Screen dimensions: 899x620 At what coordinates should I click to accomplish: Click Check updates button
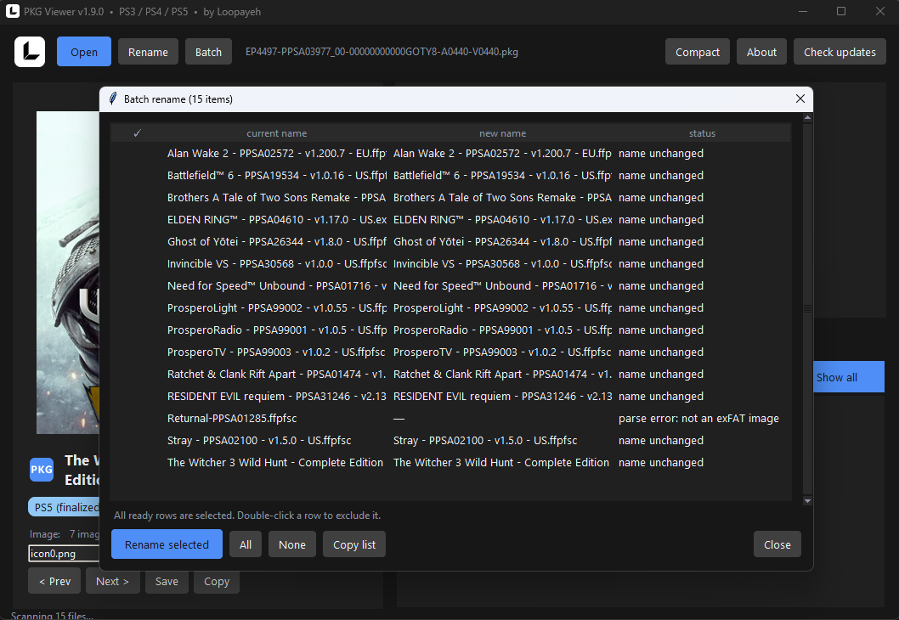(840, 52)
